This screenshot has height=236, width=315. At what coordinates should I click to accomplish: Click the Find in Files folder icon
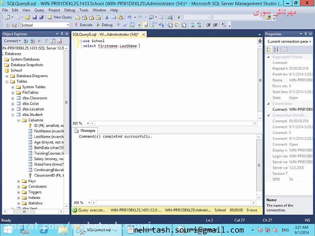click(x=268, y=17)
